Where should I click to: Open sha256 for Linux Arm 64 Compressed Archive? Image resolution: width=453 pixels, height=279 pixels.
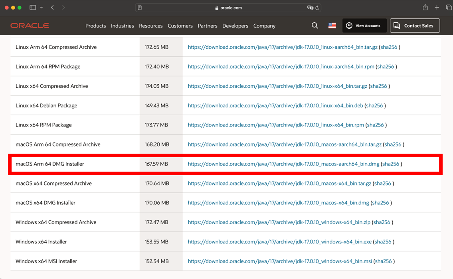(389, 47)
